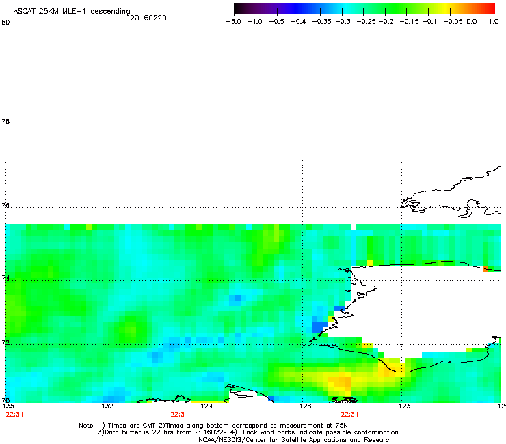This screenshot has height=444, width=506.
Task: Select the -0.3 color scale label
Action: pyautogui.click(x=343, y=22)
